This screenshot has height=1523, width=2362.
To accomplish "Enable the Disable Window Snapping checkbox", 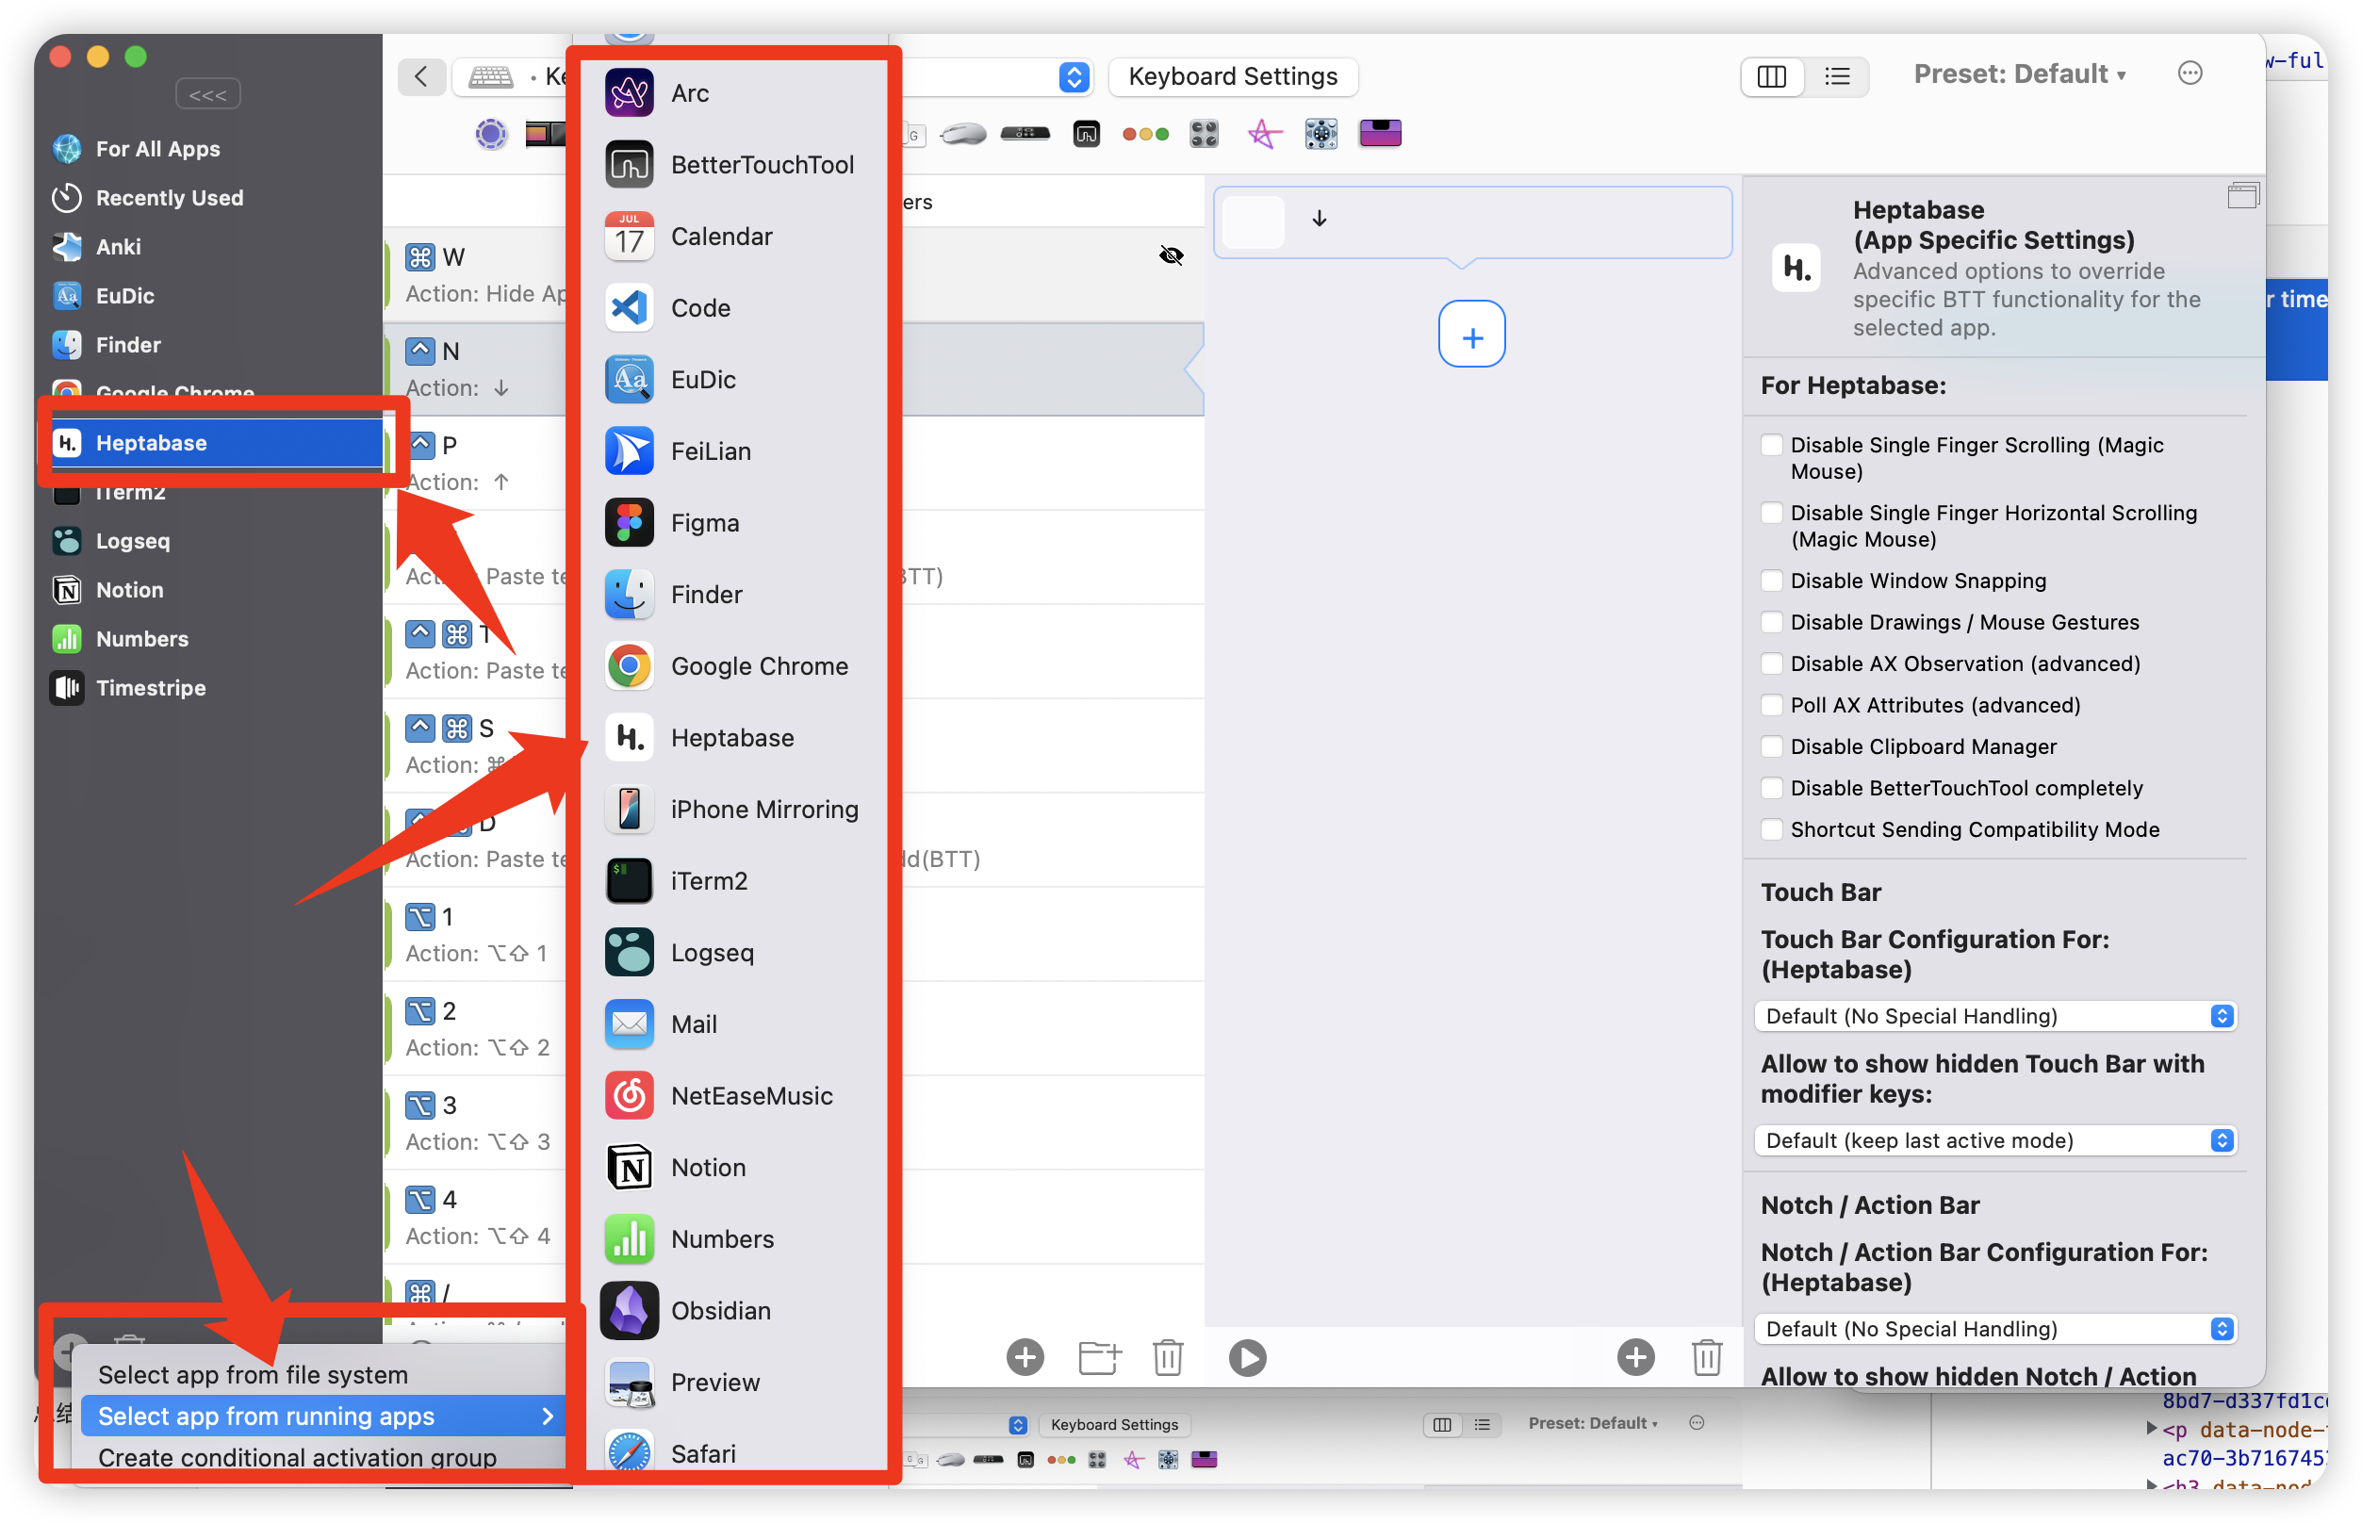I will tap(1772, 581).
